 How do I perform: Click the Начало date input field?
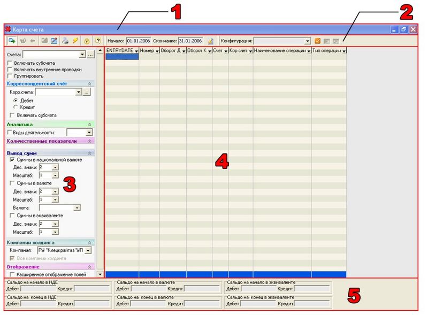[x=139, y=41]
